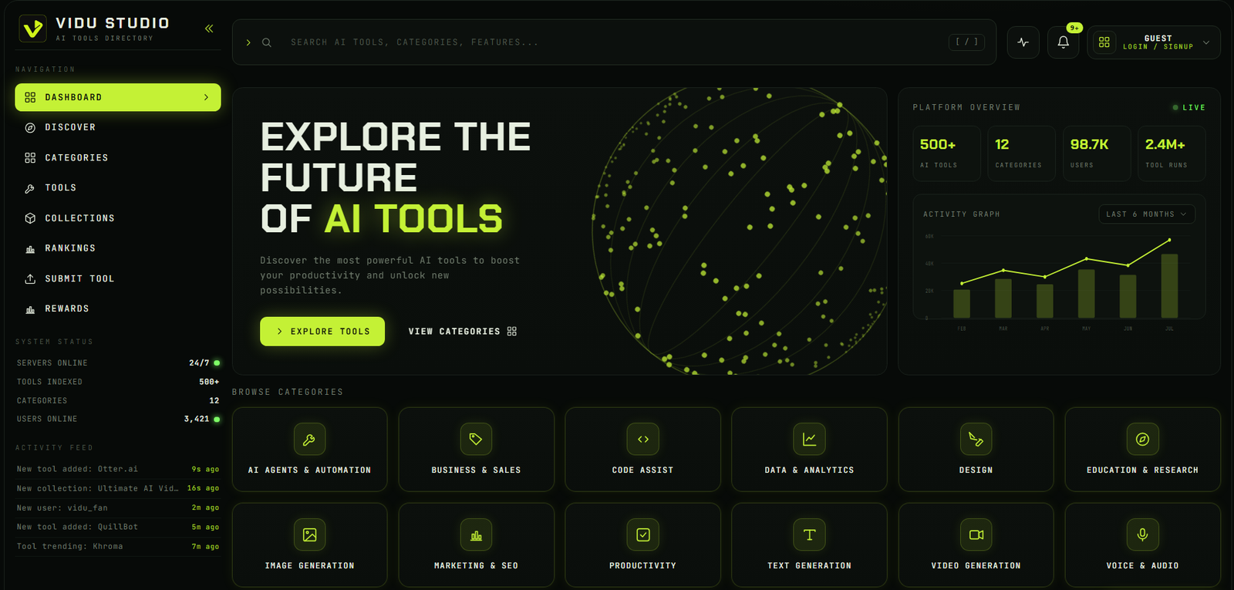Click the Servers Online 24/7 status row
This screenshot has width=1234, height=590.
[118, 362]
